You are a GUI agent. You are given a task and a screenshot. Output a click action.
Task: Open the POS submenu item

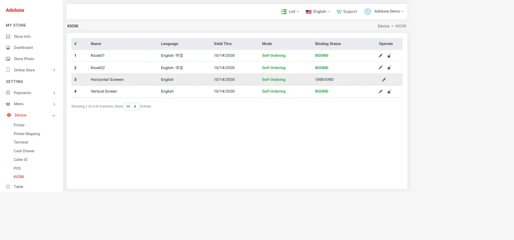pos(17,168)
